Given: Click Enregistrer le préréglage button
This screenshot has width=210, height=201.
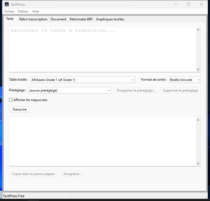Looking at the screenshot, I should (x=136, y=90).
